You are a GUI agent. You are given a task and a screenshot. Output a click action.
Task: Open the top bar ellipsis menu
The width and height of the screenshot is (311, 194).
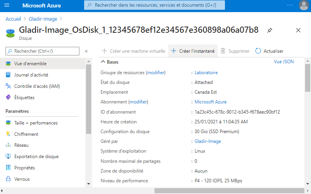(290, 5)
